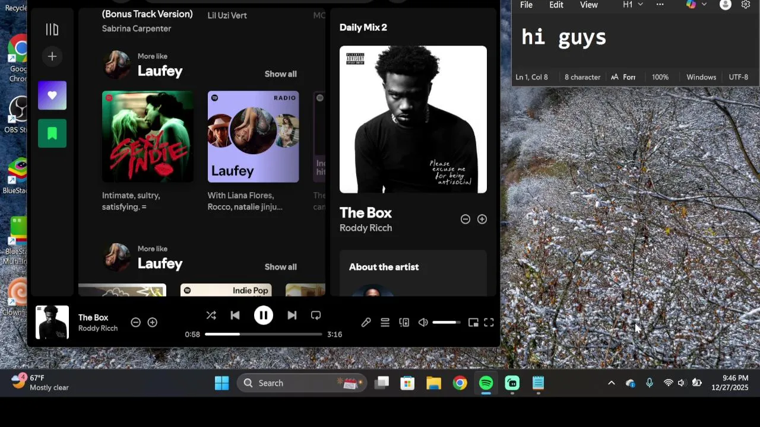
Task: Show all for second More like Laufey
Action: pos(281,267)
